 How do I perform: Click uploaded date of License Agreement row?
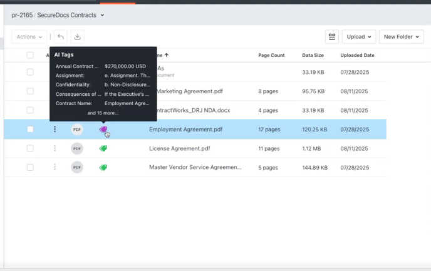click(354, 148)
